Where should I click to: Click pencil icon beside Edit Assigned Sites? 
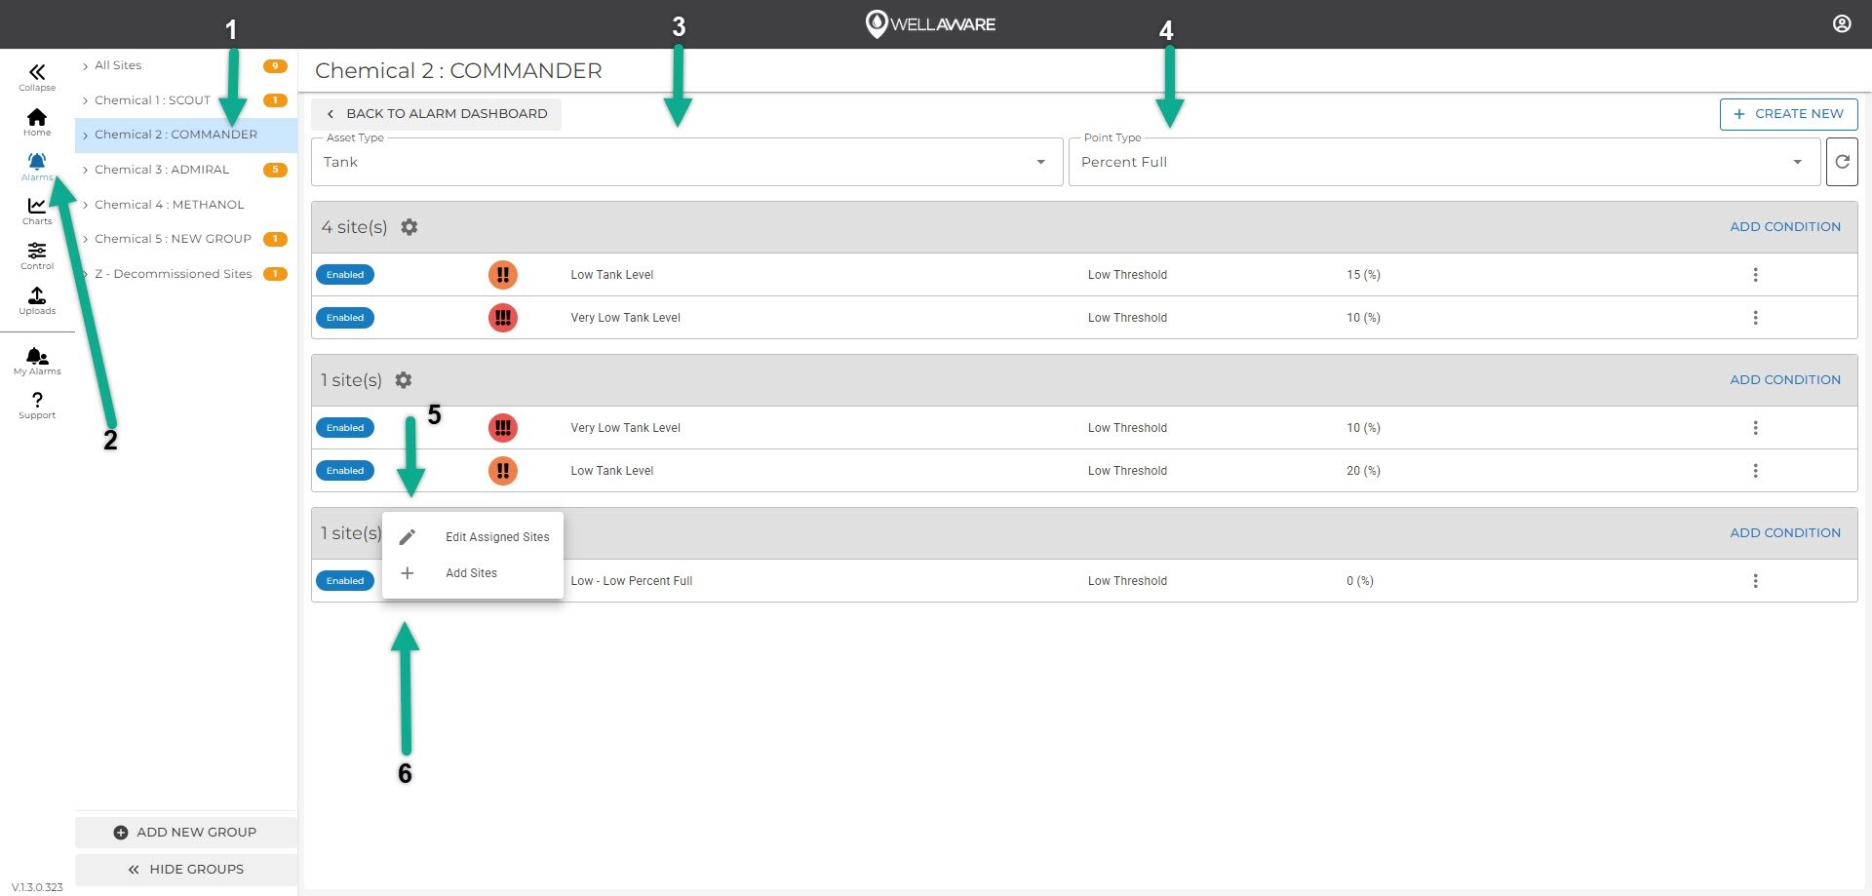(x=408, y=537)
